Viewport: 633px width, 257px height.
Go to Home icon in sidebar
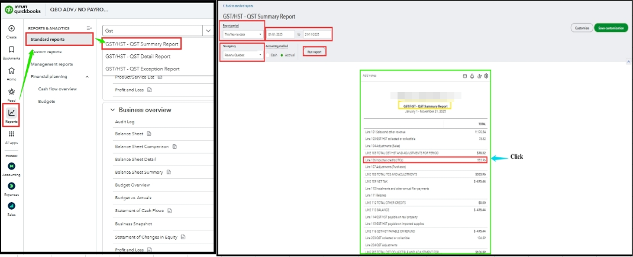(11, 71)
